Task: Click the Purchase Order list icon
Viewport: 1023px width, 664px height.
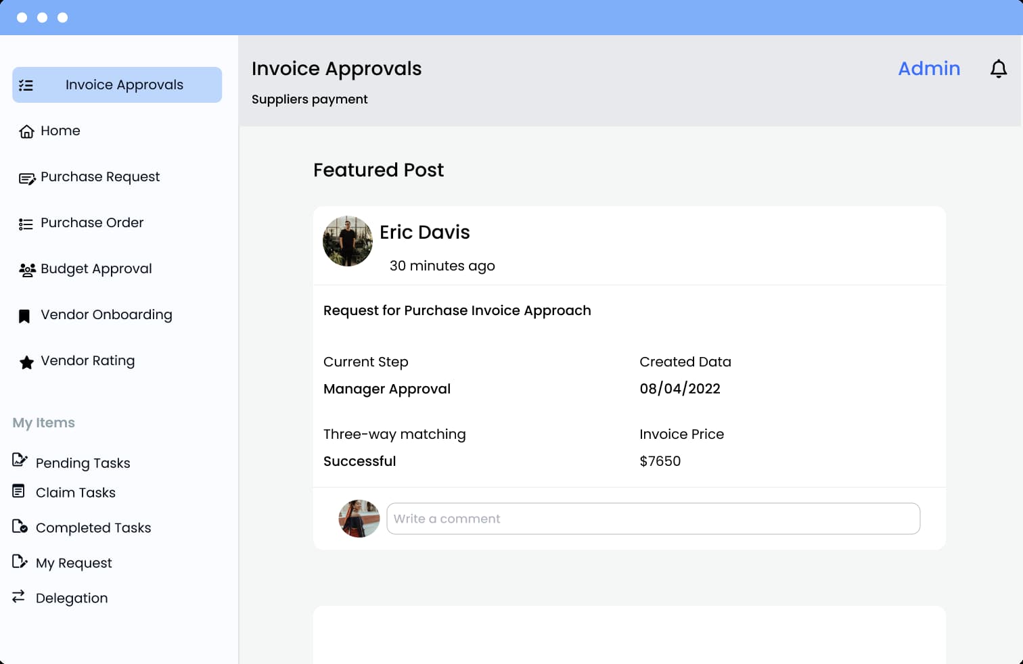Action: click(26, 224)
